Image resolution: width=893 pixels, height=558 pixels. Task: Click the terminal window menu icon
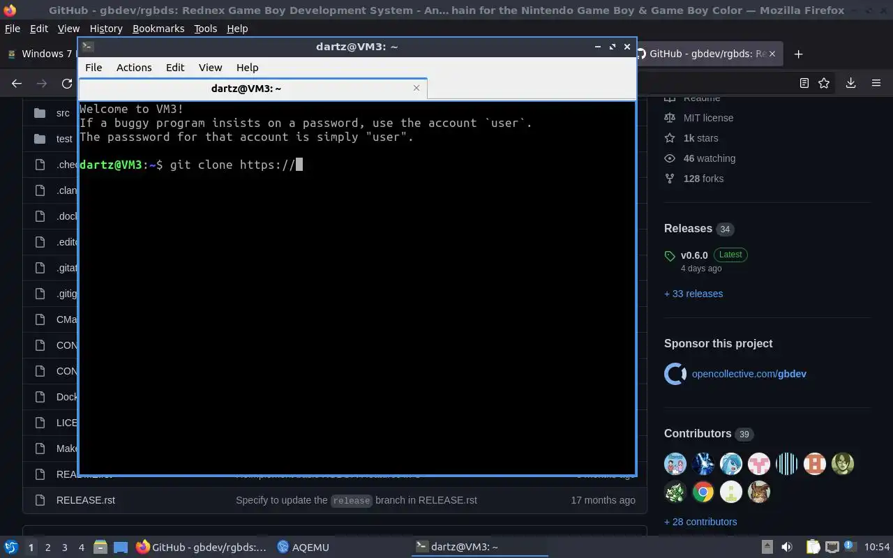87,47
